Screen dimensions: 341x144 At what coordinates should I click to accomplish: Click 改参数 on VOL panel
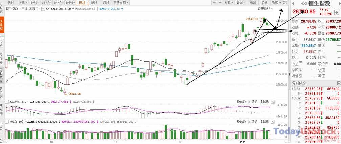[241, 122]
